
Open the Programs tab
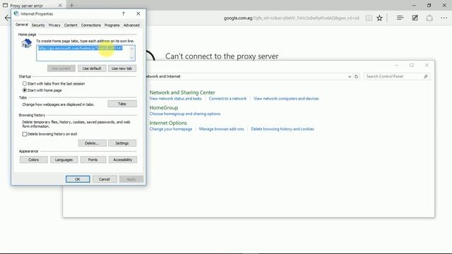[112, 25]
